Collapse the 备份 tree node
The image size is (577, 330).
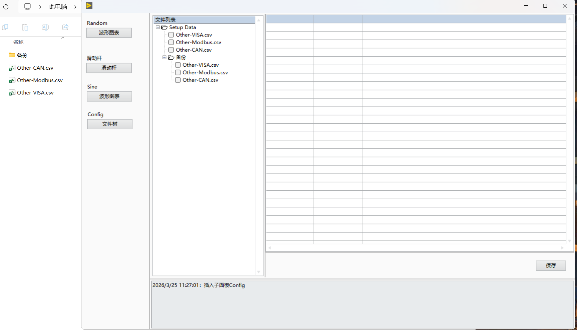164,57
